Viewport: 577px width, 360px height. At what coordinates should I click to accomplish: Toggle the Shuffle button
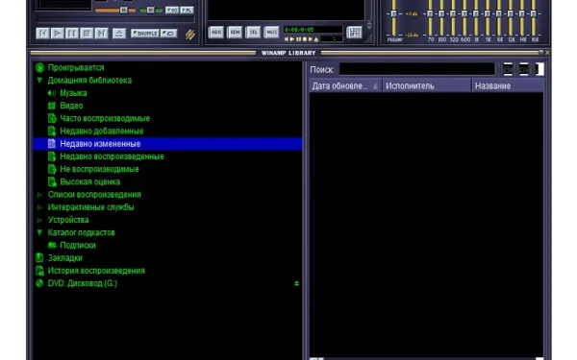coord(144,34)
